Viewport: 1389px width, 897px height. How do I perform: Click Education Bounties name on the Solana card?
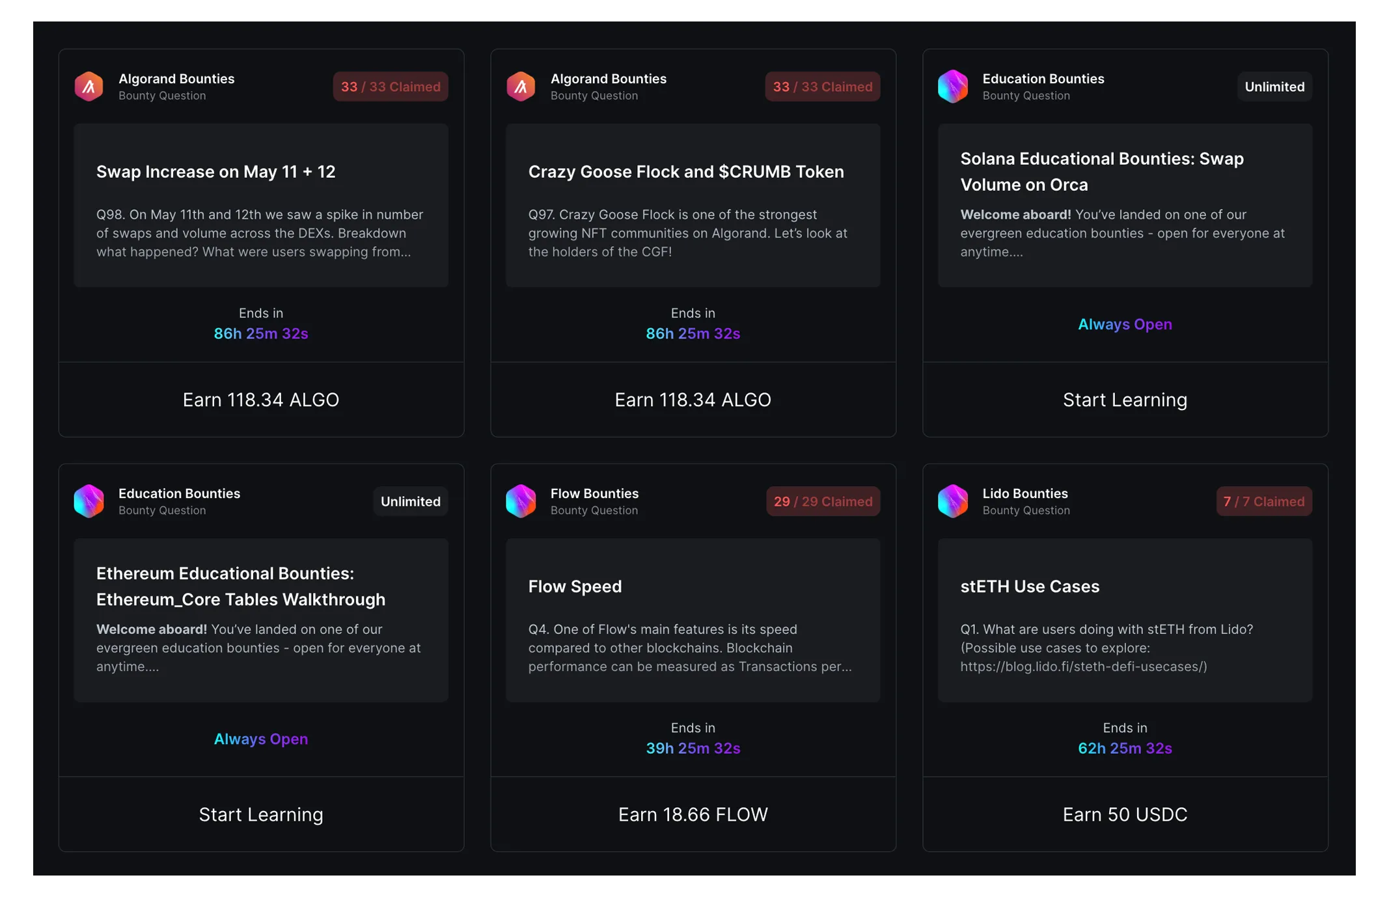[x=1043, y=79]
